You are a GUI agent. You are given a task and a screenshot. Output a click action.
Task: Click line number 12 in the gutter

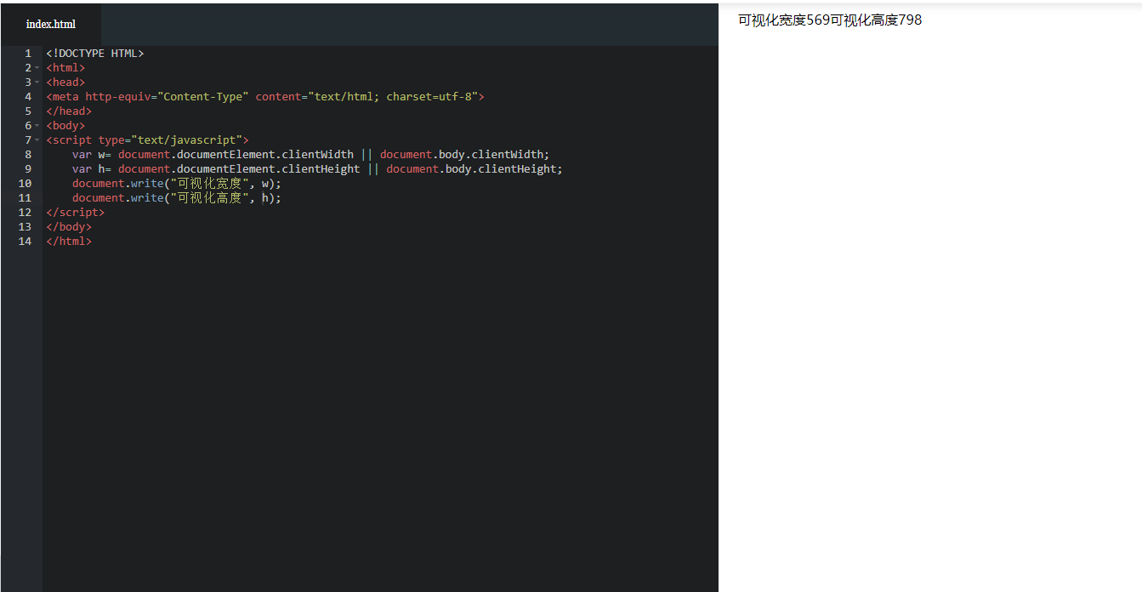(x=25, y=213)
